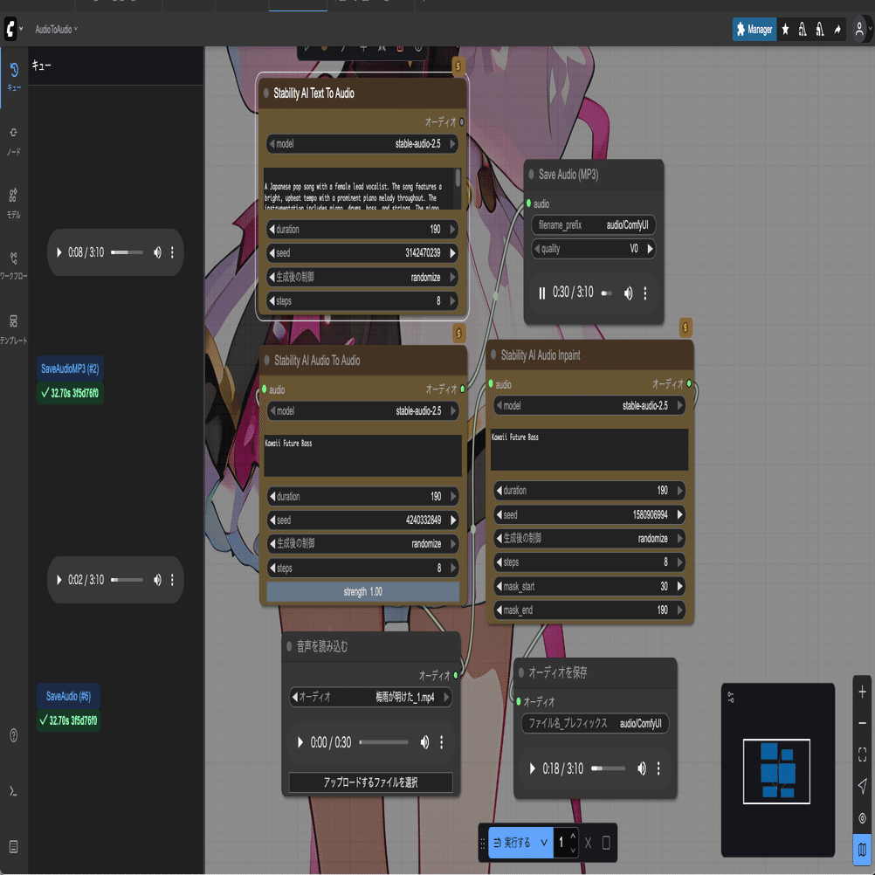This screenshot has width=875, height=875.
Task: Choose audio file 梅雨が明けた_1.mp4 dropdown
Action: (x=370, y=697)
